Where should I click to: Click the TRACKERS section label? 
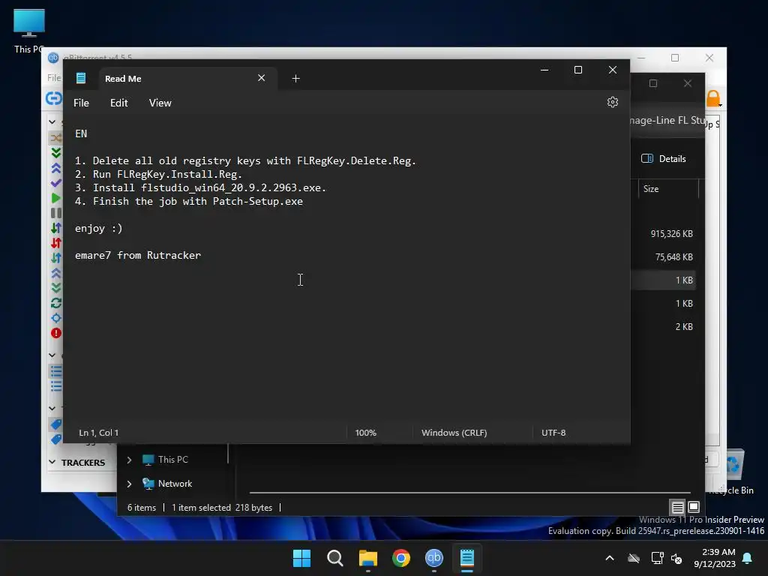pos(83,462)
